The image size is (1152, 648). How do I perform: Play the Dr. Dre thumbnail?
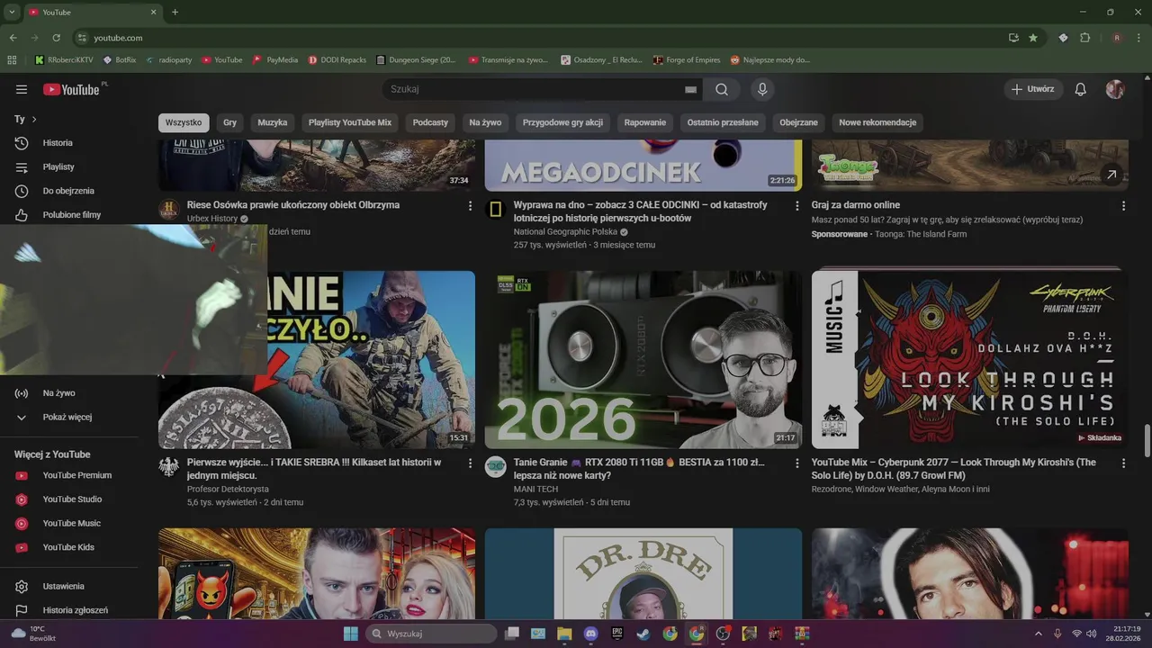pyautogui.click(x=643, y=573)
